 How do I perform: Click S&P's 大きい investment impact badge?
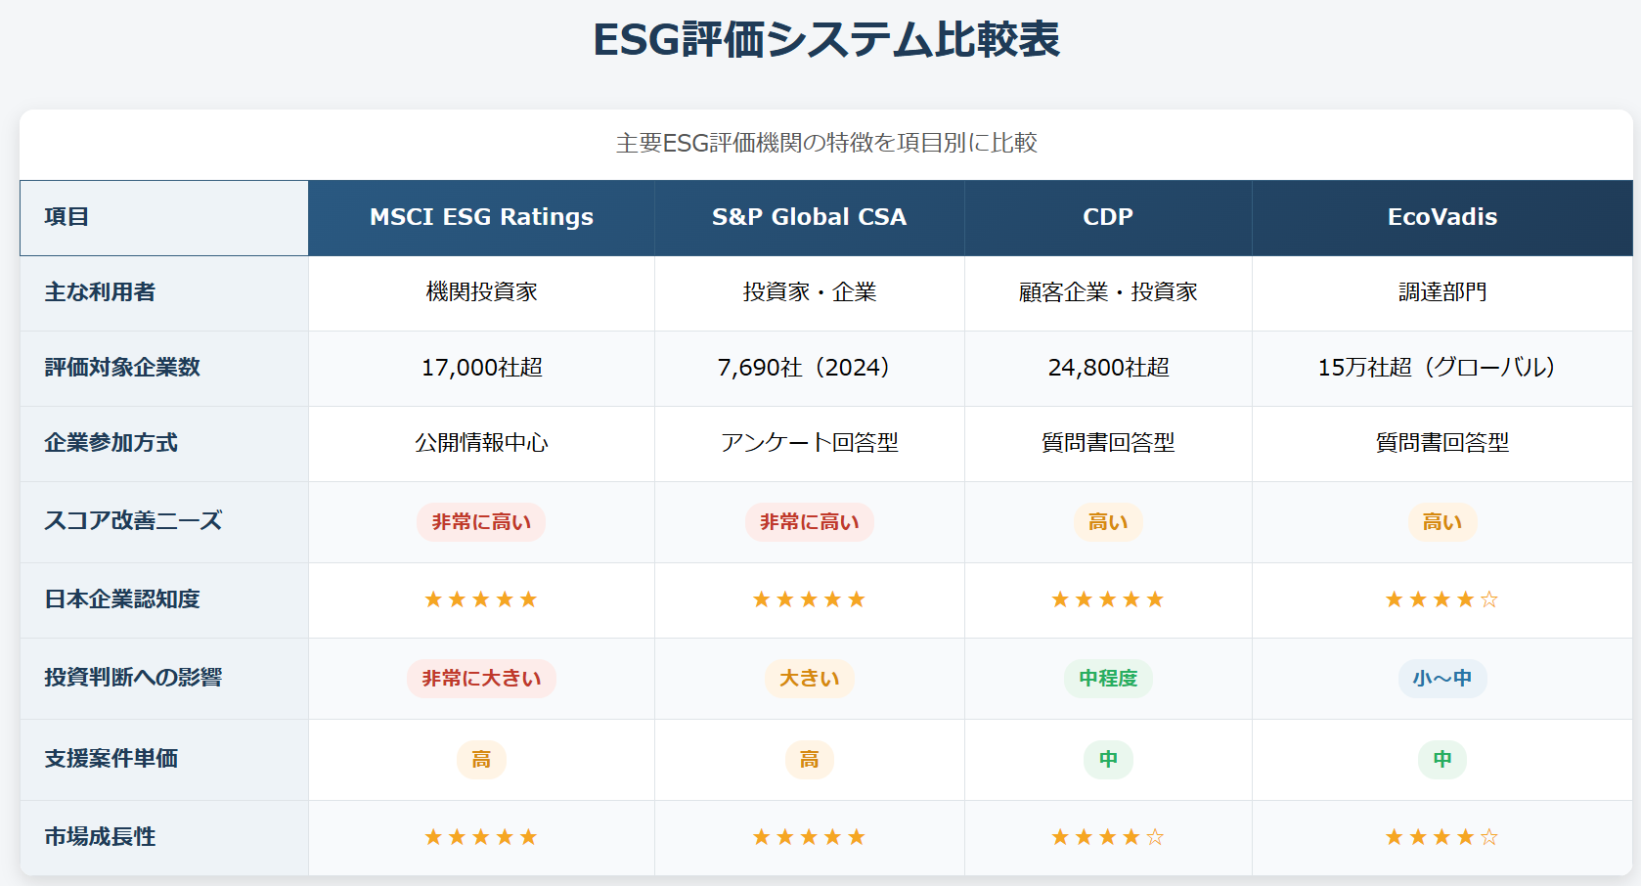coord(809,679)
